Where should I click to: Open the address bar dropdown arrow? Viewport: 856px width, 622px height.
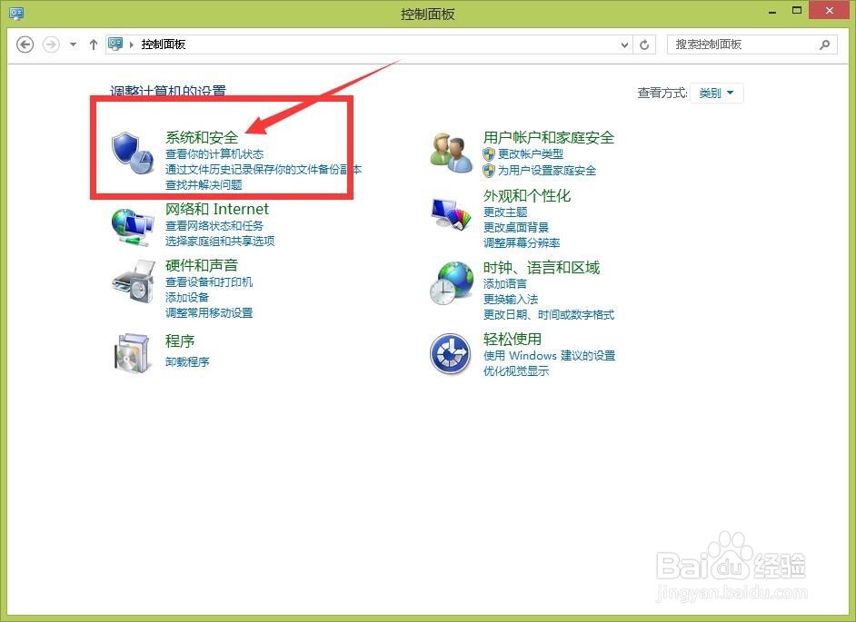(625, 43)
